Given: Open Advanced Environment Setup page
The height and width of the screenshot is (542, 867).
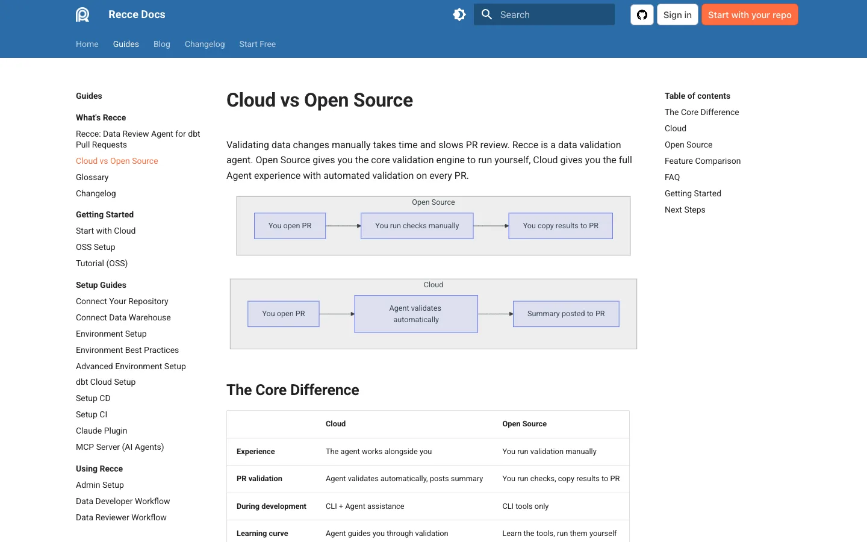Looking at the screenshot, I should coord(131,366).
